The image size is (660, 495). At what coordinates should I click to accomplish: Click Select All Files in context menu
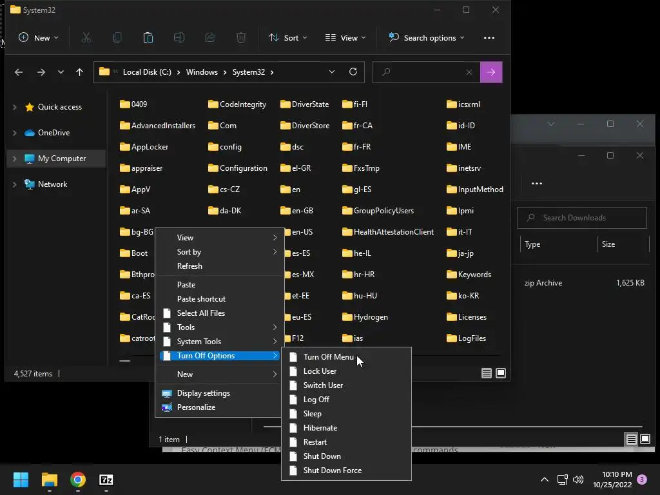point(219,313)
